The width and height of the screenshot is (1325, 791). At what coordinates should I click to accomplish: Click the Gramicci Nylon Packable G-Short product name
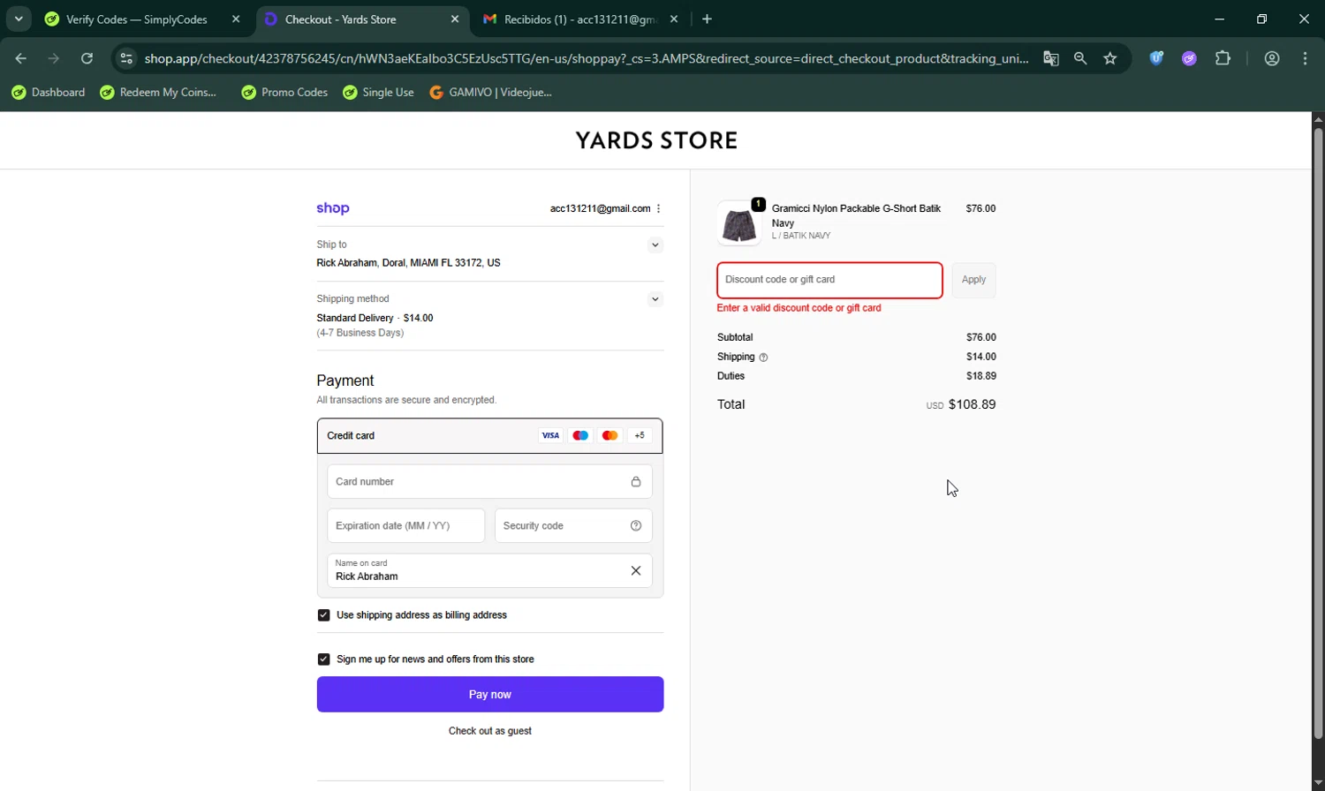click(856, 215)
